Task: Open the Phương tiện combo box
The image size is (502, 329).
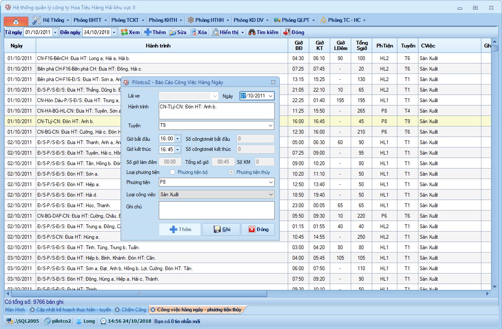Action: click(270, 182)
